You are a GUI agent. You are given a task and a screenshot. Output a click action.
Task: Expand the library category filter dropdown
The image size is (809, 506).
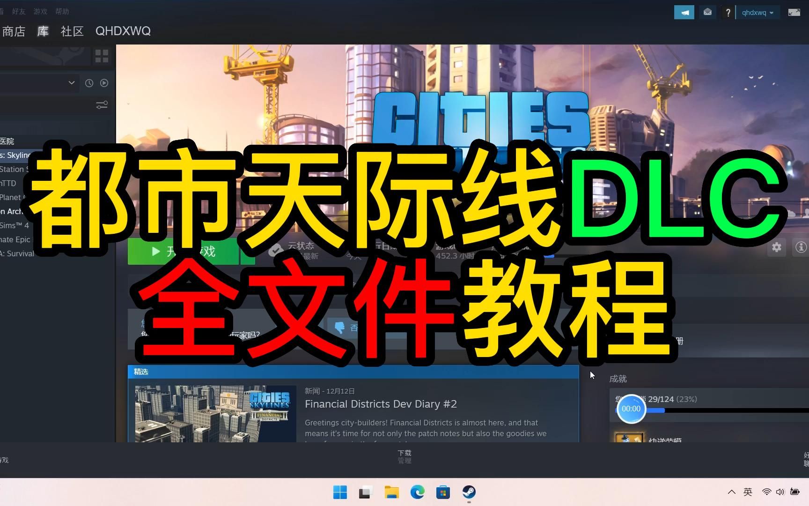71,83
